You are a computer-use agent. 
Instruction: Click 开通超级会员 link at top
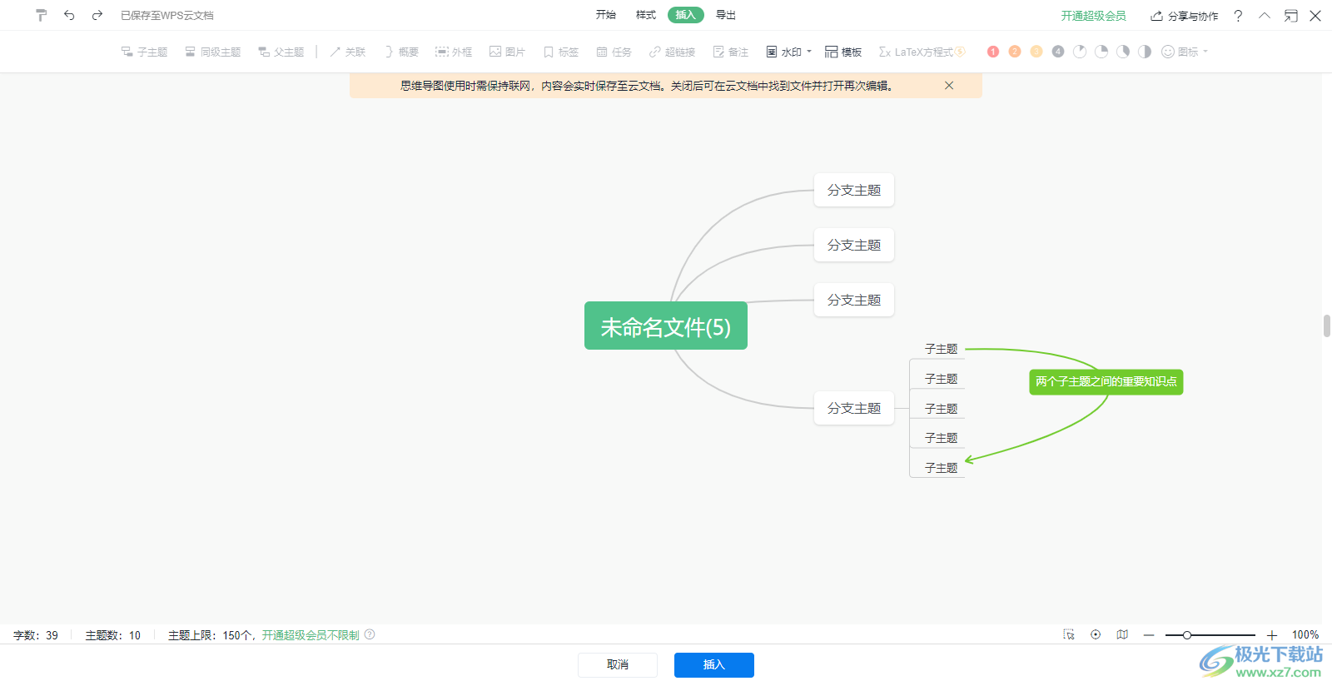coord(1093,16)
